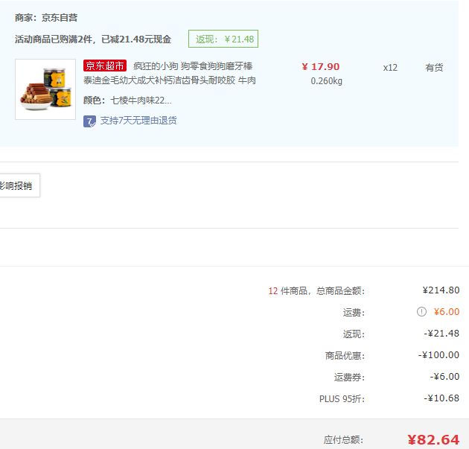Click the 商家: 京东自营 merchant label
469x449 pixels.
(46, 18)
